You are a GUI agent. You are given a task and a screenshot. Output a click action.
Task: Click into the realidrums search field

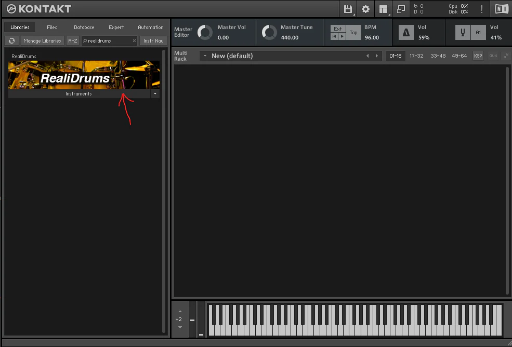coord(109,41)
